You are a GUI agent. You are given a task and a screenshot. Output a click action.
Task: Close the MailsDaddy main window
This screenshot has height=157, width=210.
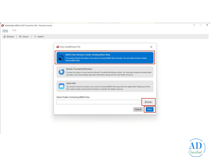[x=207, y=25]
